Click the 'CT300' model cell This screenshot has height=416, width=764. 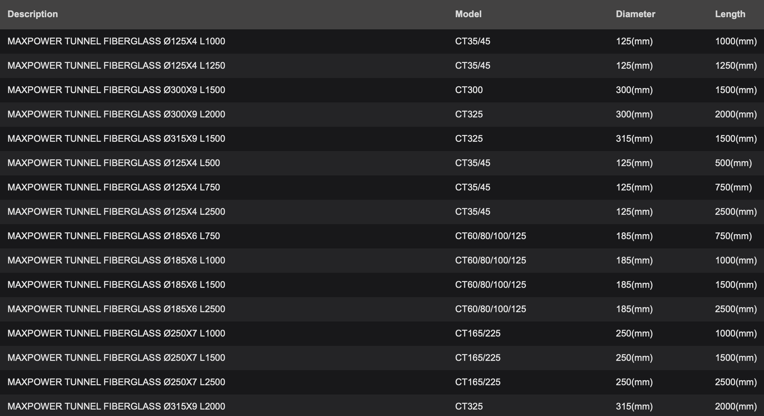tap(469, 90)
